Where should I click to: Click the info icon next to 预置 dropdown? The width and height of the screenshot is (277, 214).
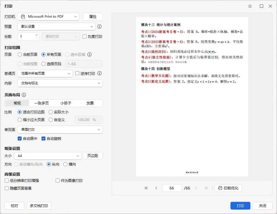[x=99, y=27]
